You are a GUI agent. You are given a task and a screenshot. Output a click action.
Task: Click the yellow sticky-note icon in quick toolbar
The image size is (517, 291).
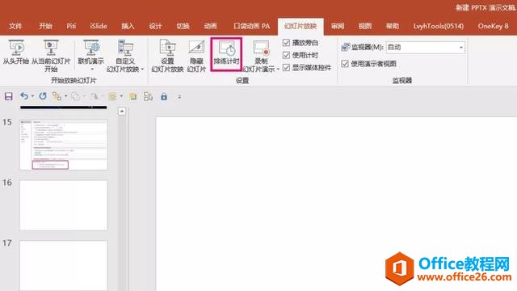coord(133,96)
